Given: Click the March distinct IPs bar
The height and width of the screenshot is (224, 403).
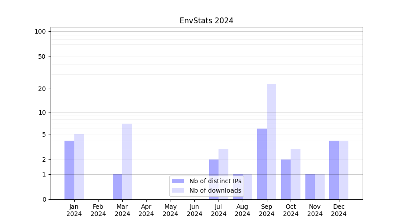Looking at the screenshot, I should (x=117, y=186).
